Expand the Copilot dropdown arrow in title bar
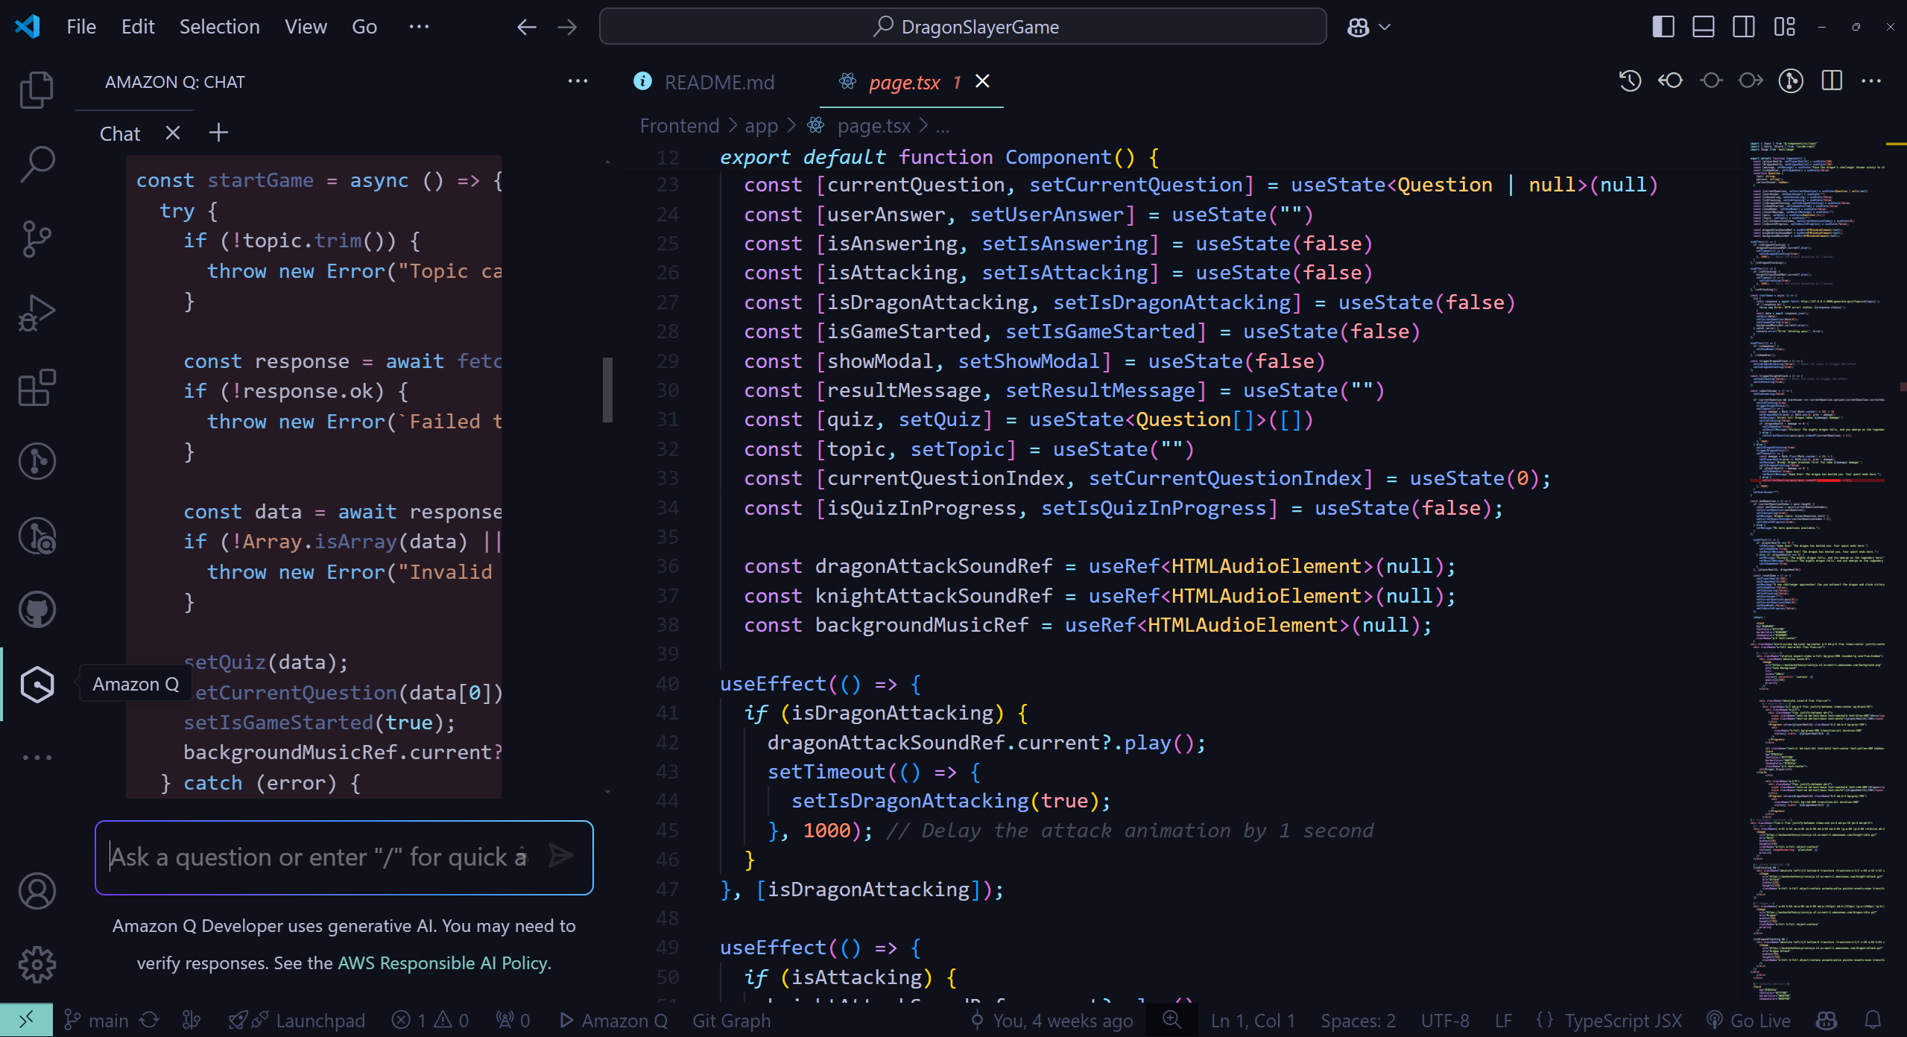 click(1385, 27)
